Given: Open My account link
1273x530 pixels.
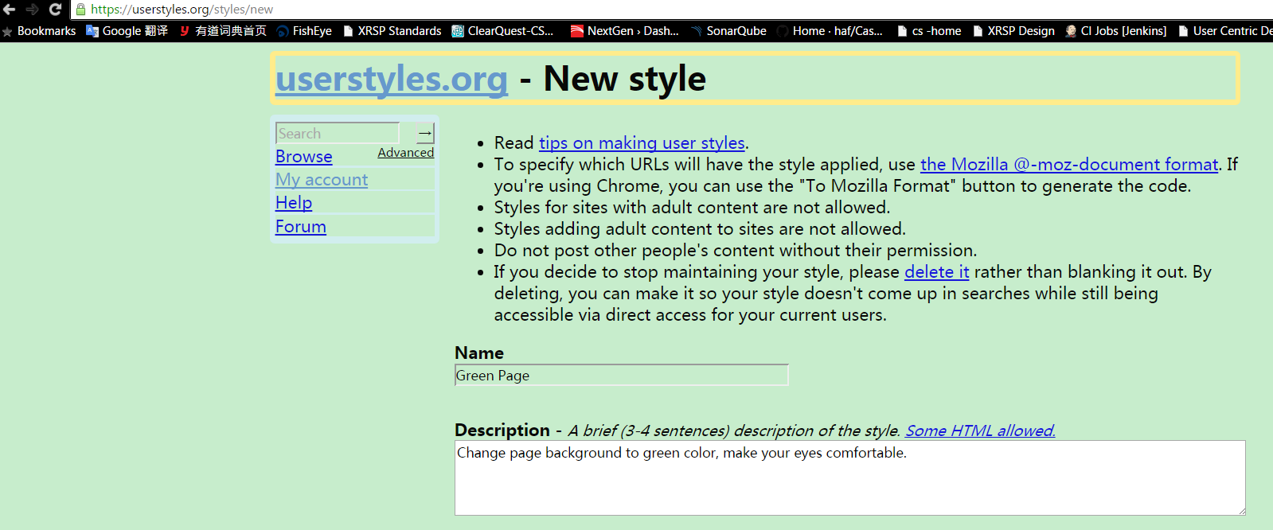Looking at the screenshot, I should pos(322,180).
